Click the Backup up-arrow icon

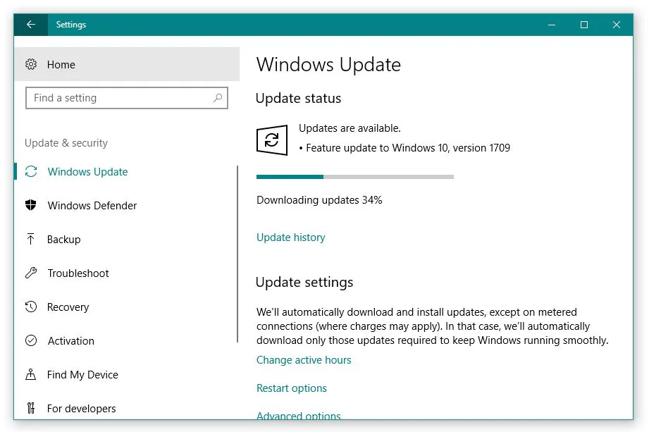point(30,239)
